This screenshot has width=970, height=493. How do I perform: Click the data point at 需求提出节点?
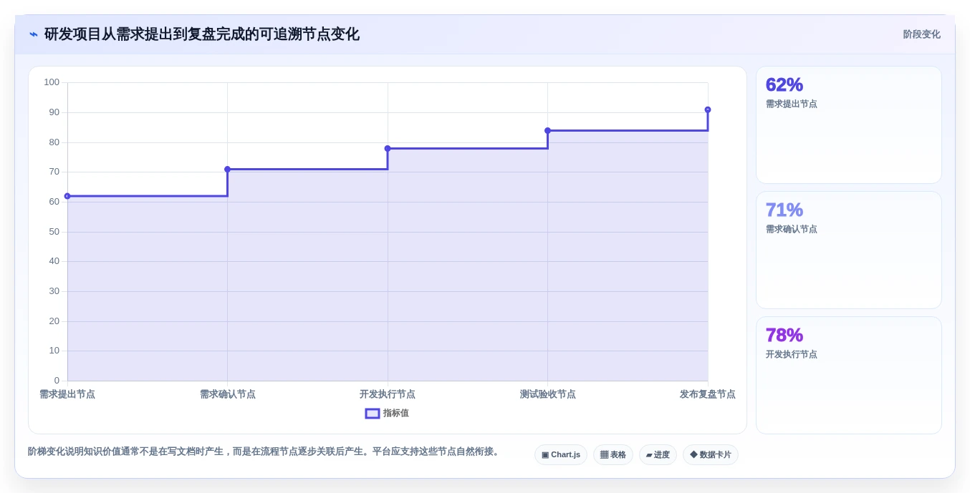tap(67, 196)
